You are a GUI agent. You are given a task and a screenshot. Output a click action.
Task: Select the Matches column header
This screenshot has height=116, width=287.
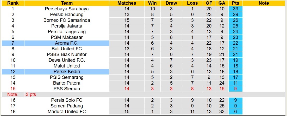pyautogui.click(x=127, y=3)
